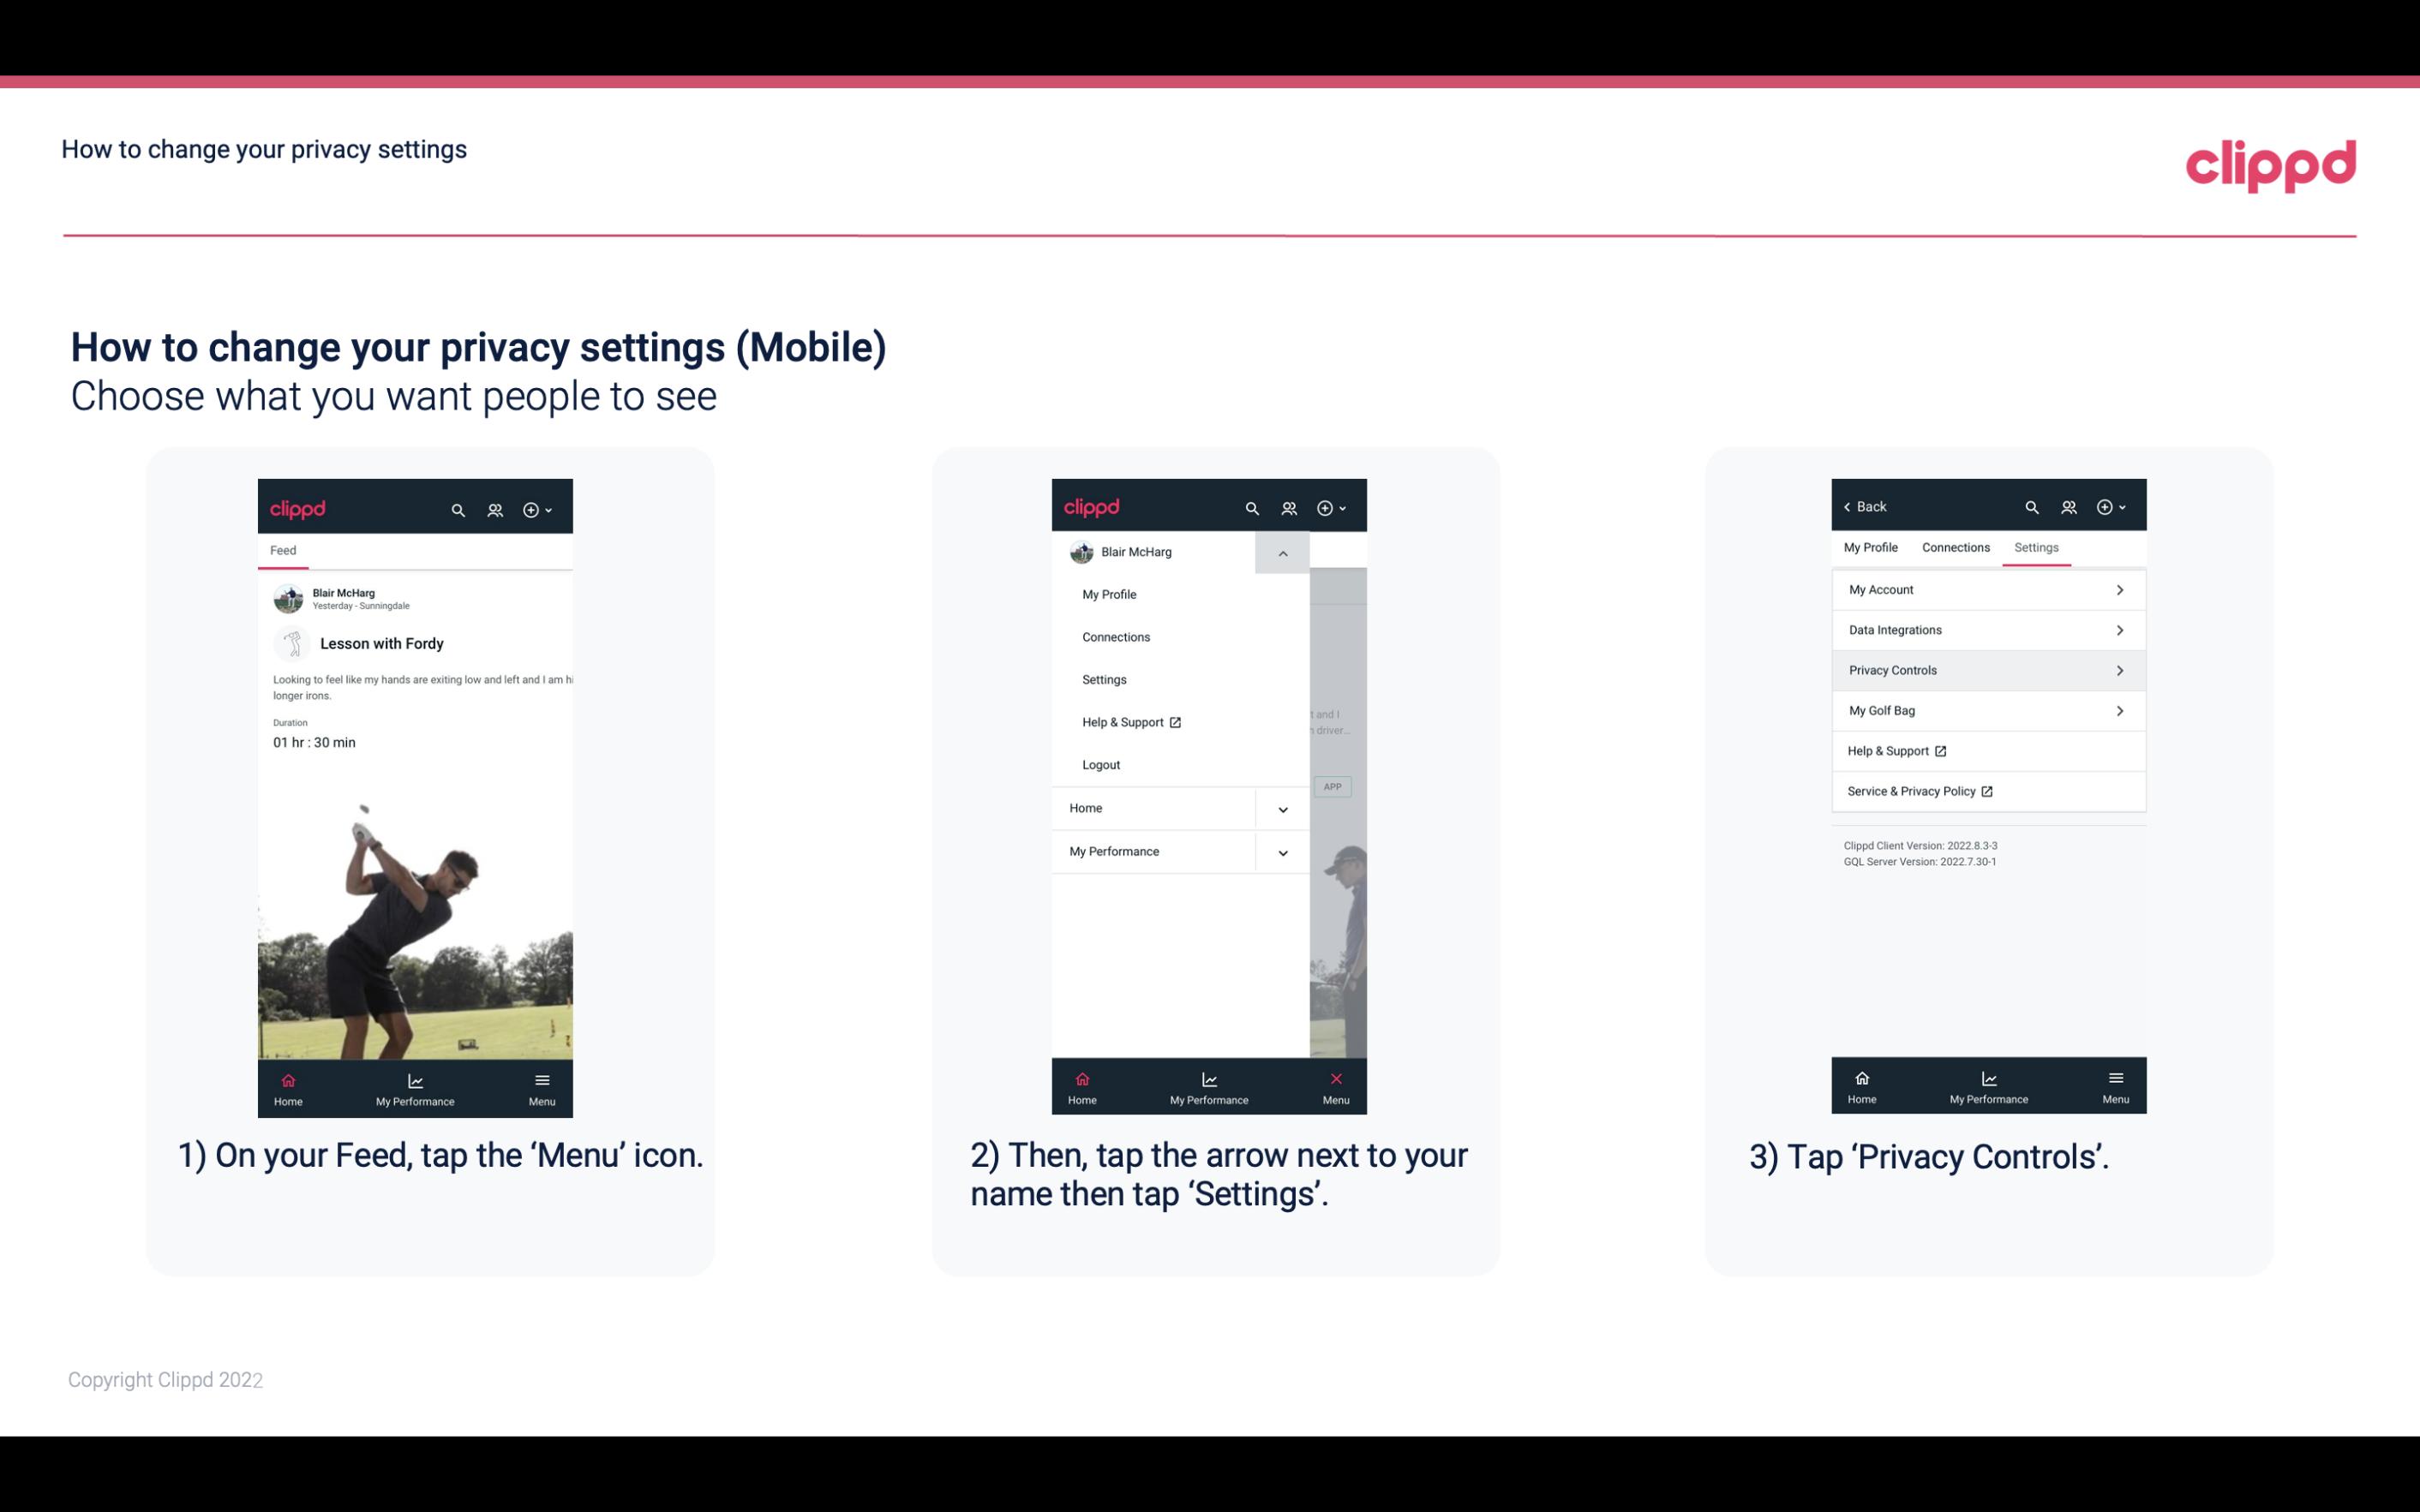Image resolution: width=2420 pixels, height=1512 pixels.
Task: Tap the Connections menu item
Action: point(1115,636)
